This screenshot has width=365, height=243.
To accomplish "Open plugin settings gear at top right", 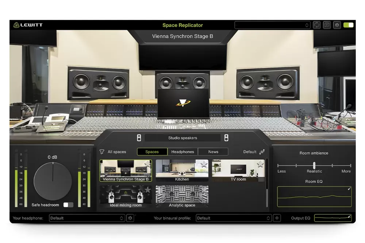I will point(337,25).
